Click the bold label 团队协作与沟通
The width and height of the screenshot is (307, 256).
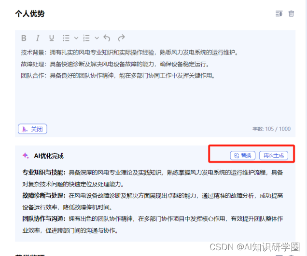point(44,219)
